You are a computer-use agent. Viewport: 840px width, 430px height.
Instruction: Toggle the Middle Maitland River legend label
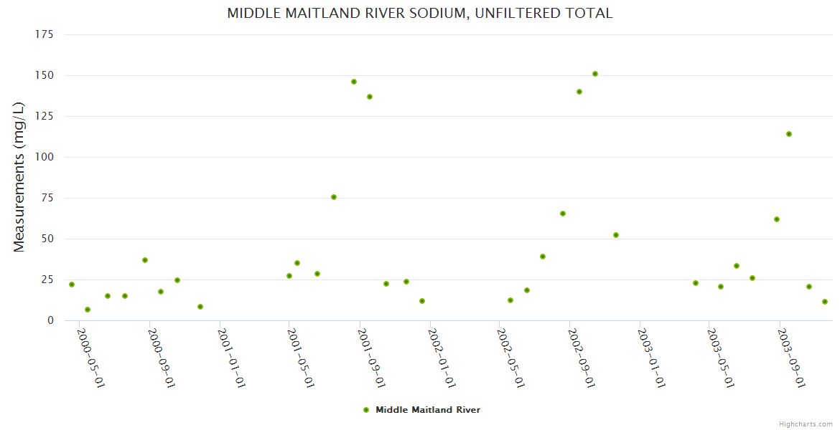click(428, 410)
